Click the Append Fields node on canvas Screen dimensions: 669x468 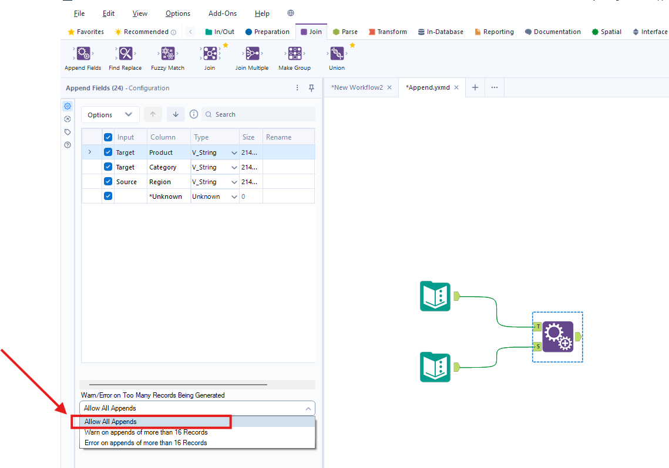pos(557,337)
